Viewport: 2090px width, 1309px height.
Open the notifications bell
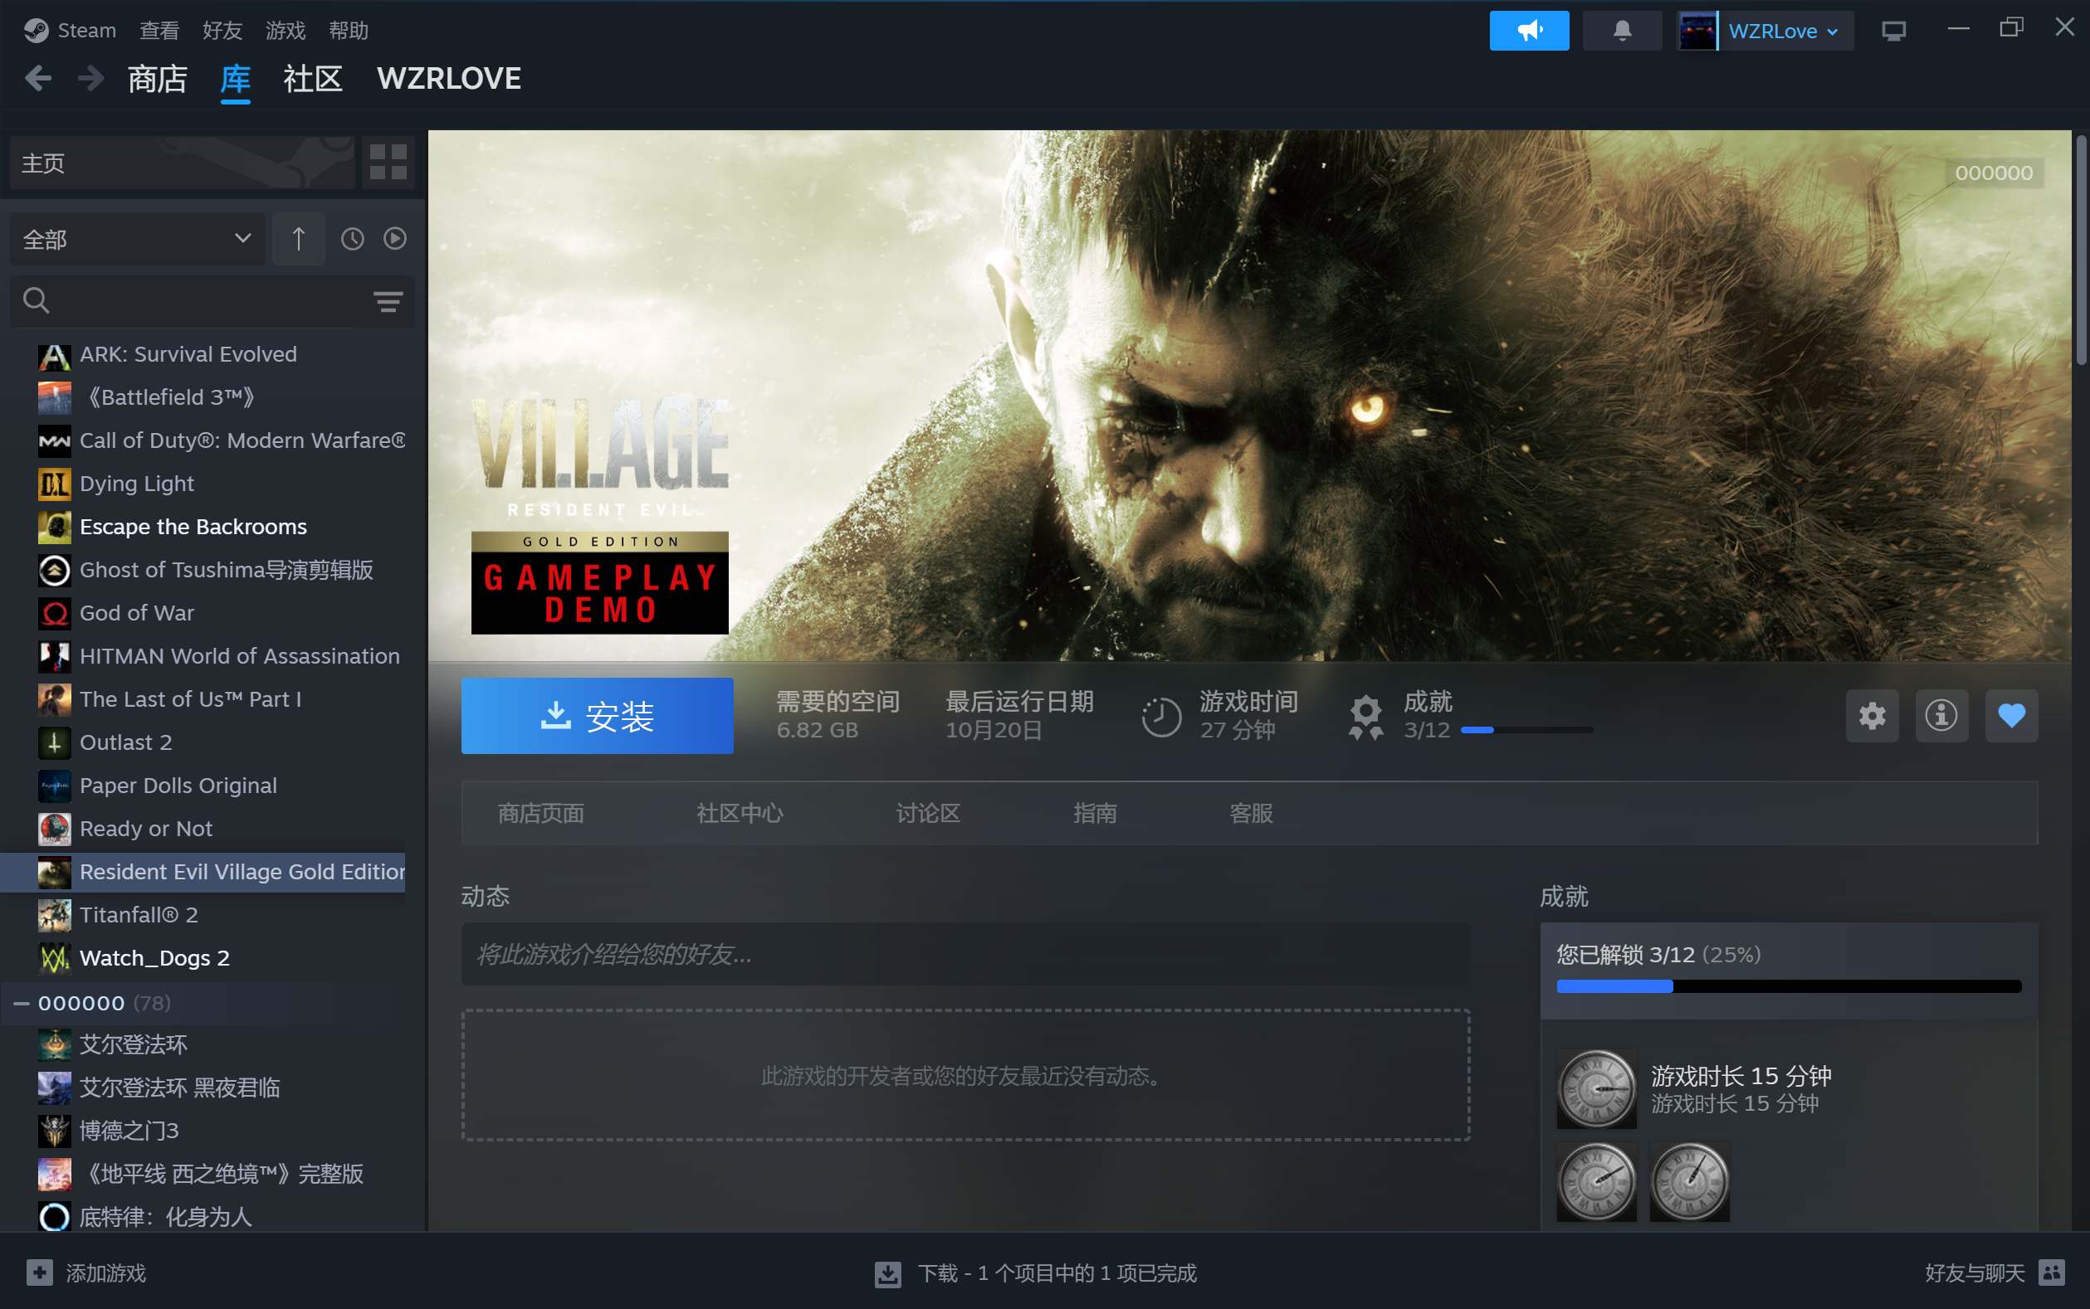tap(1621, 32)
